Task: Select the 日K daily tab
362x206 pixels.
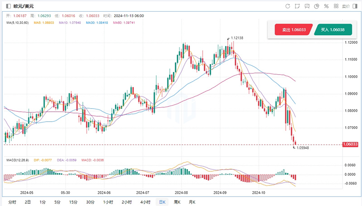Action: [x=162, y=201]
